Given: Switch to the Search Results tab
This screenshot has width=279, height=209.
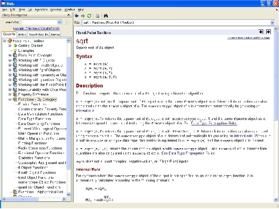Looking at the screenshot, I should [x=38, y=35].
